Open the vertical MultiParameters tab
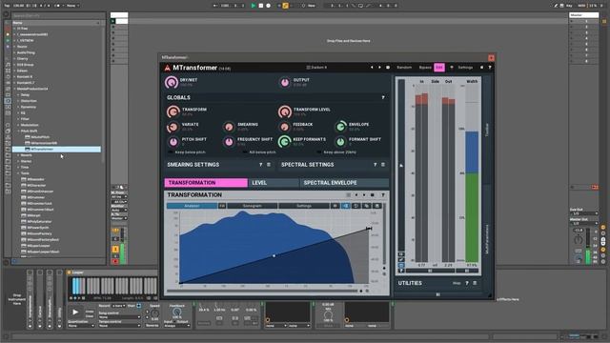Image resolution: width=610 pixels, height=343 pixels. [x=487, y=239]
